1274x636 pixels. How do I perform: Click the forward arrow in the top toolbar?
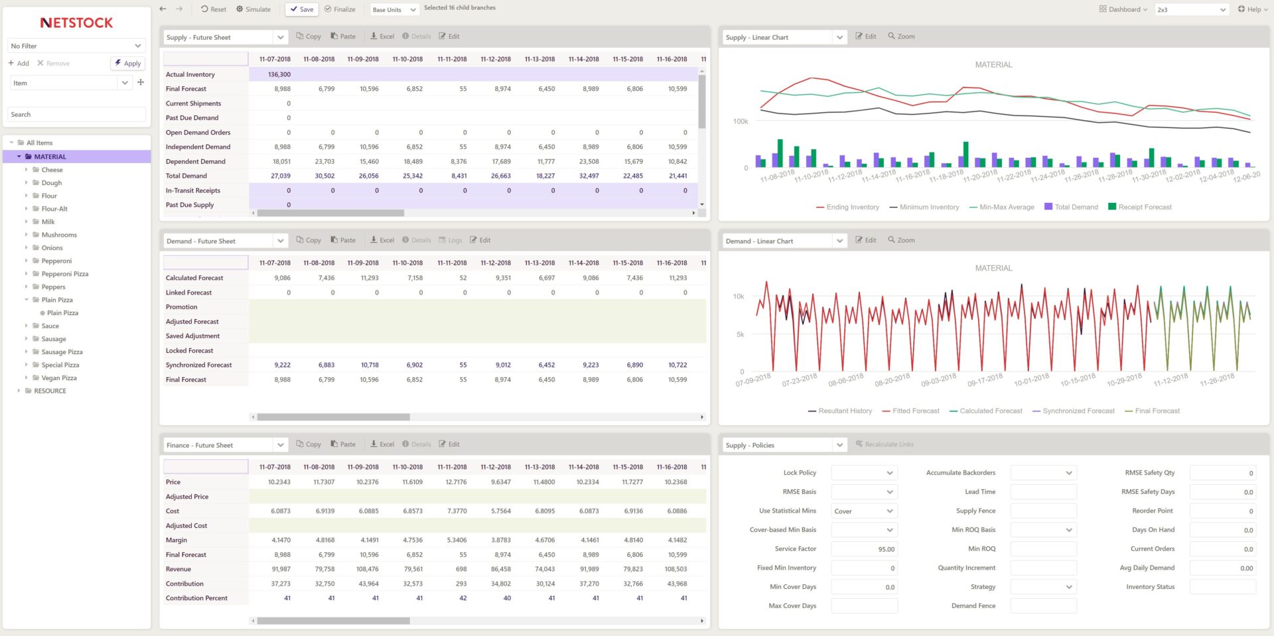tap(179, 9)
